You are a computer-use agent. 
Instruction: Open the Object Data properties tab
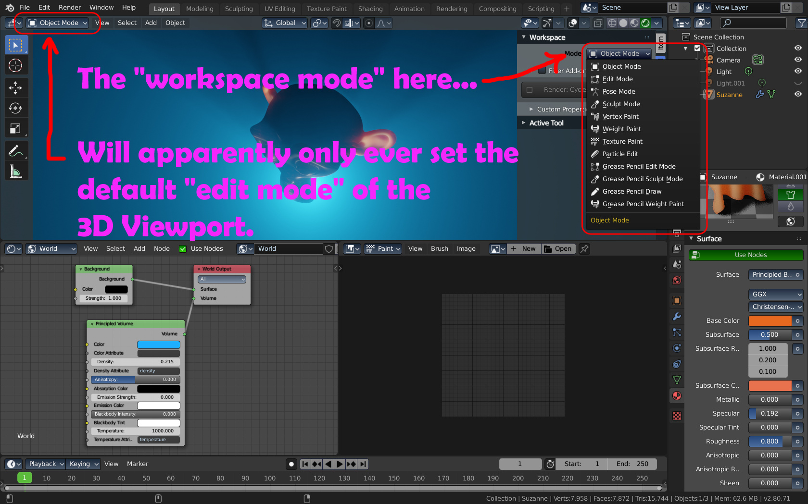pos(677,380)
